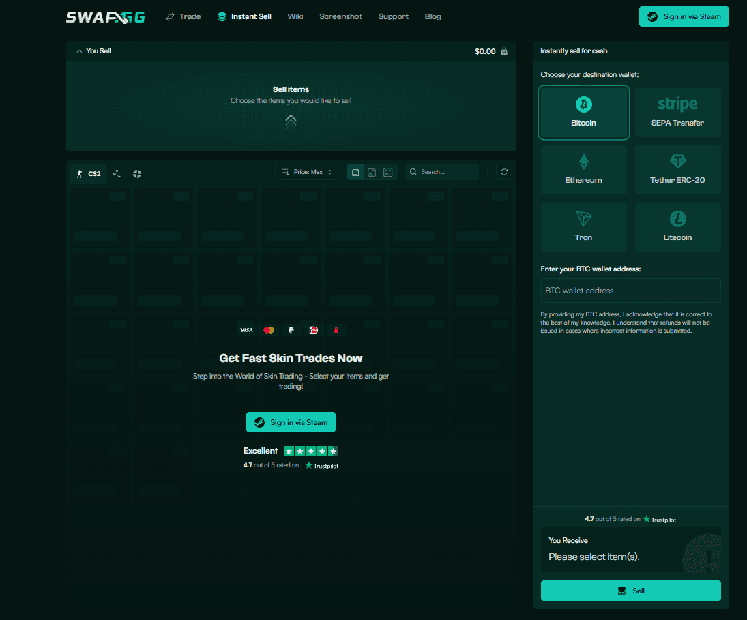
Task: Refresh the inventory list
Action: [504, 172]
